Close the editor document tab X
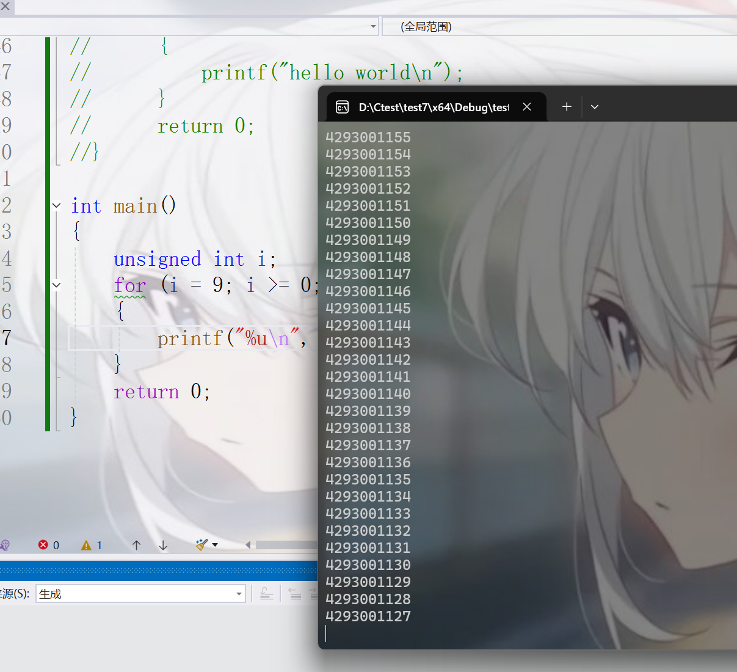Screen dimensions: 737x672 (x=5, y=6)
